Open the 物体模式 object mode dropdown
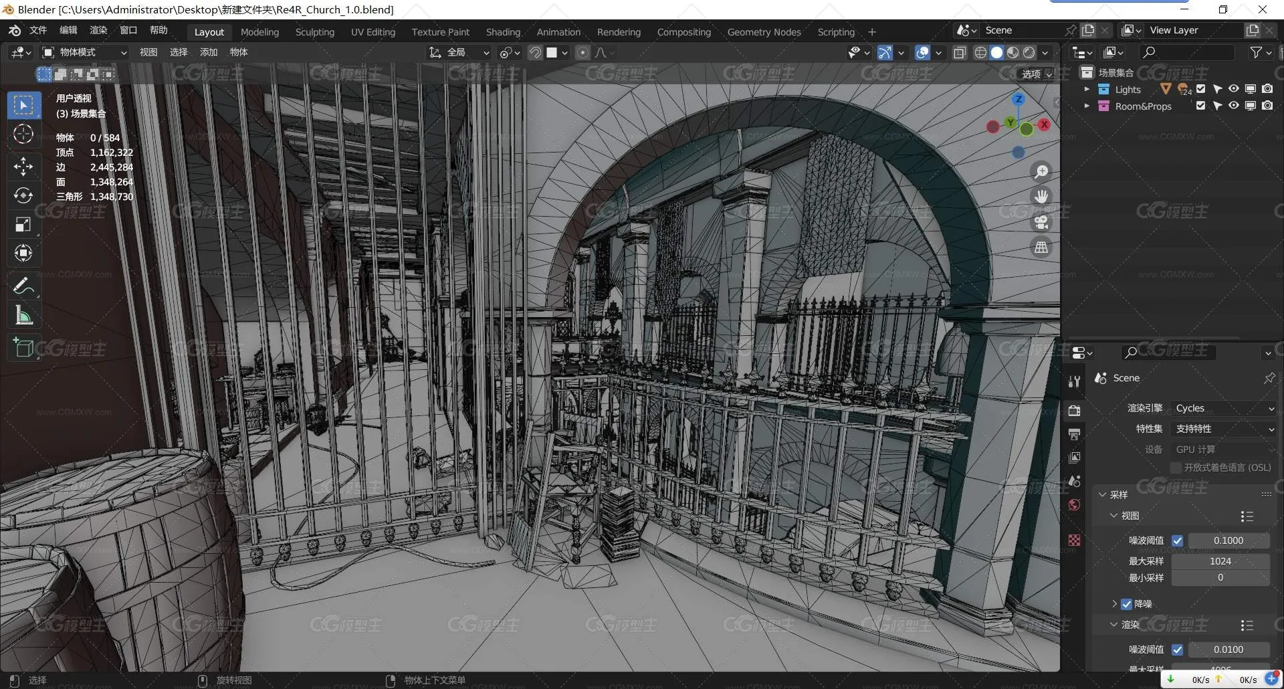 pos(84,52)
